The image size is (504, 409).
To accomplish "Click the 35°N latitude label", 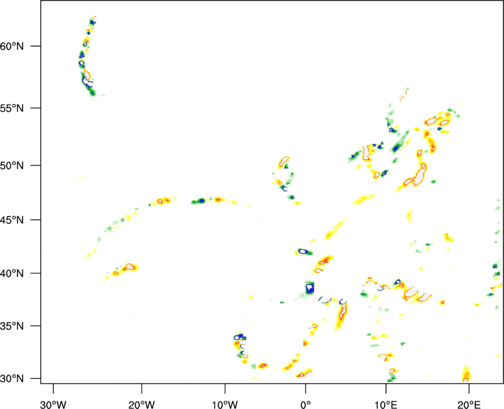I will (12, 326).
